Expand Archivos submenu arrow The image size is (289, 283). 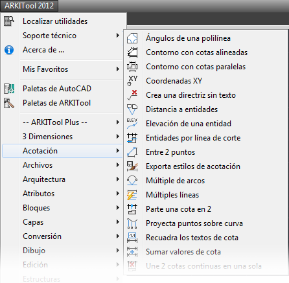118,165
